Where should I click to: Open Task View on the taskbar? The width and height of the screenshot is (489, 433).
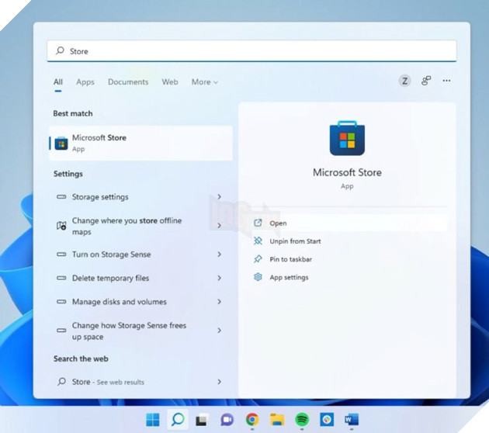[x=202, y=420]
